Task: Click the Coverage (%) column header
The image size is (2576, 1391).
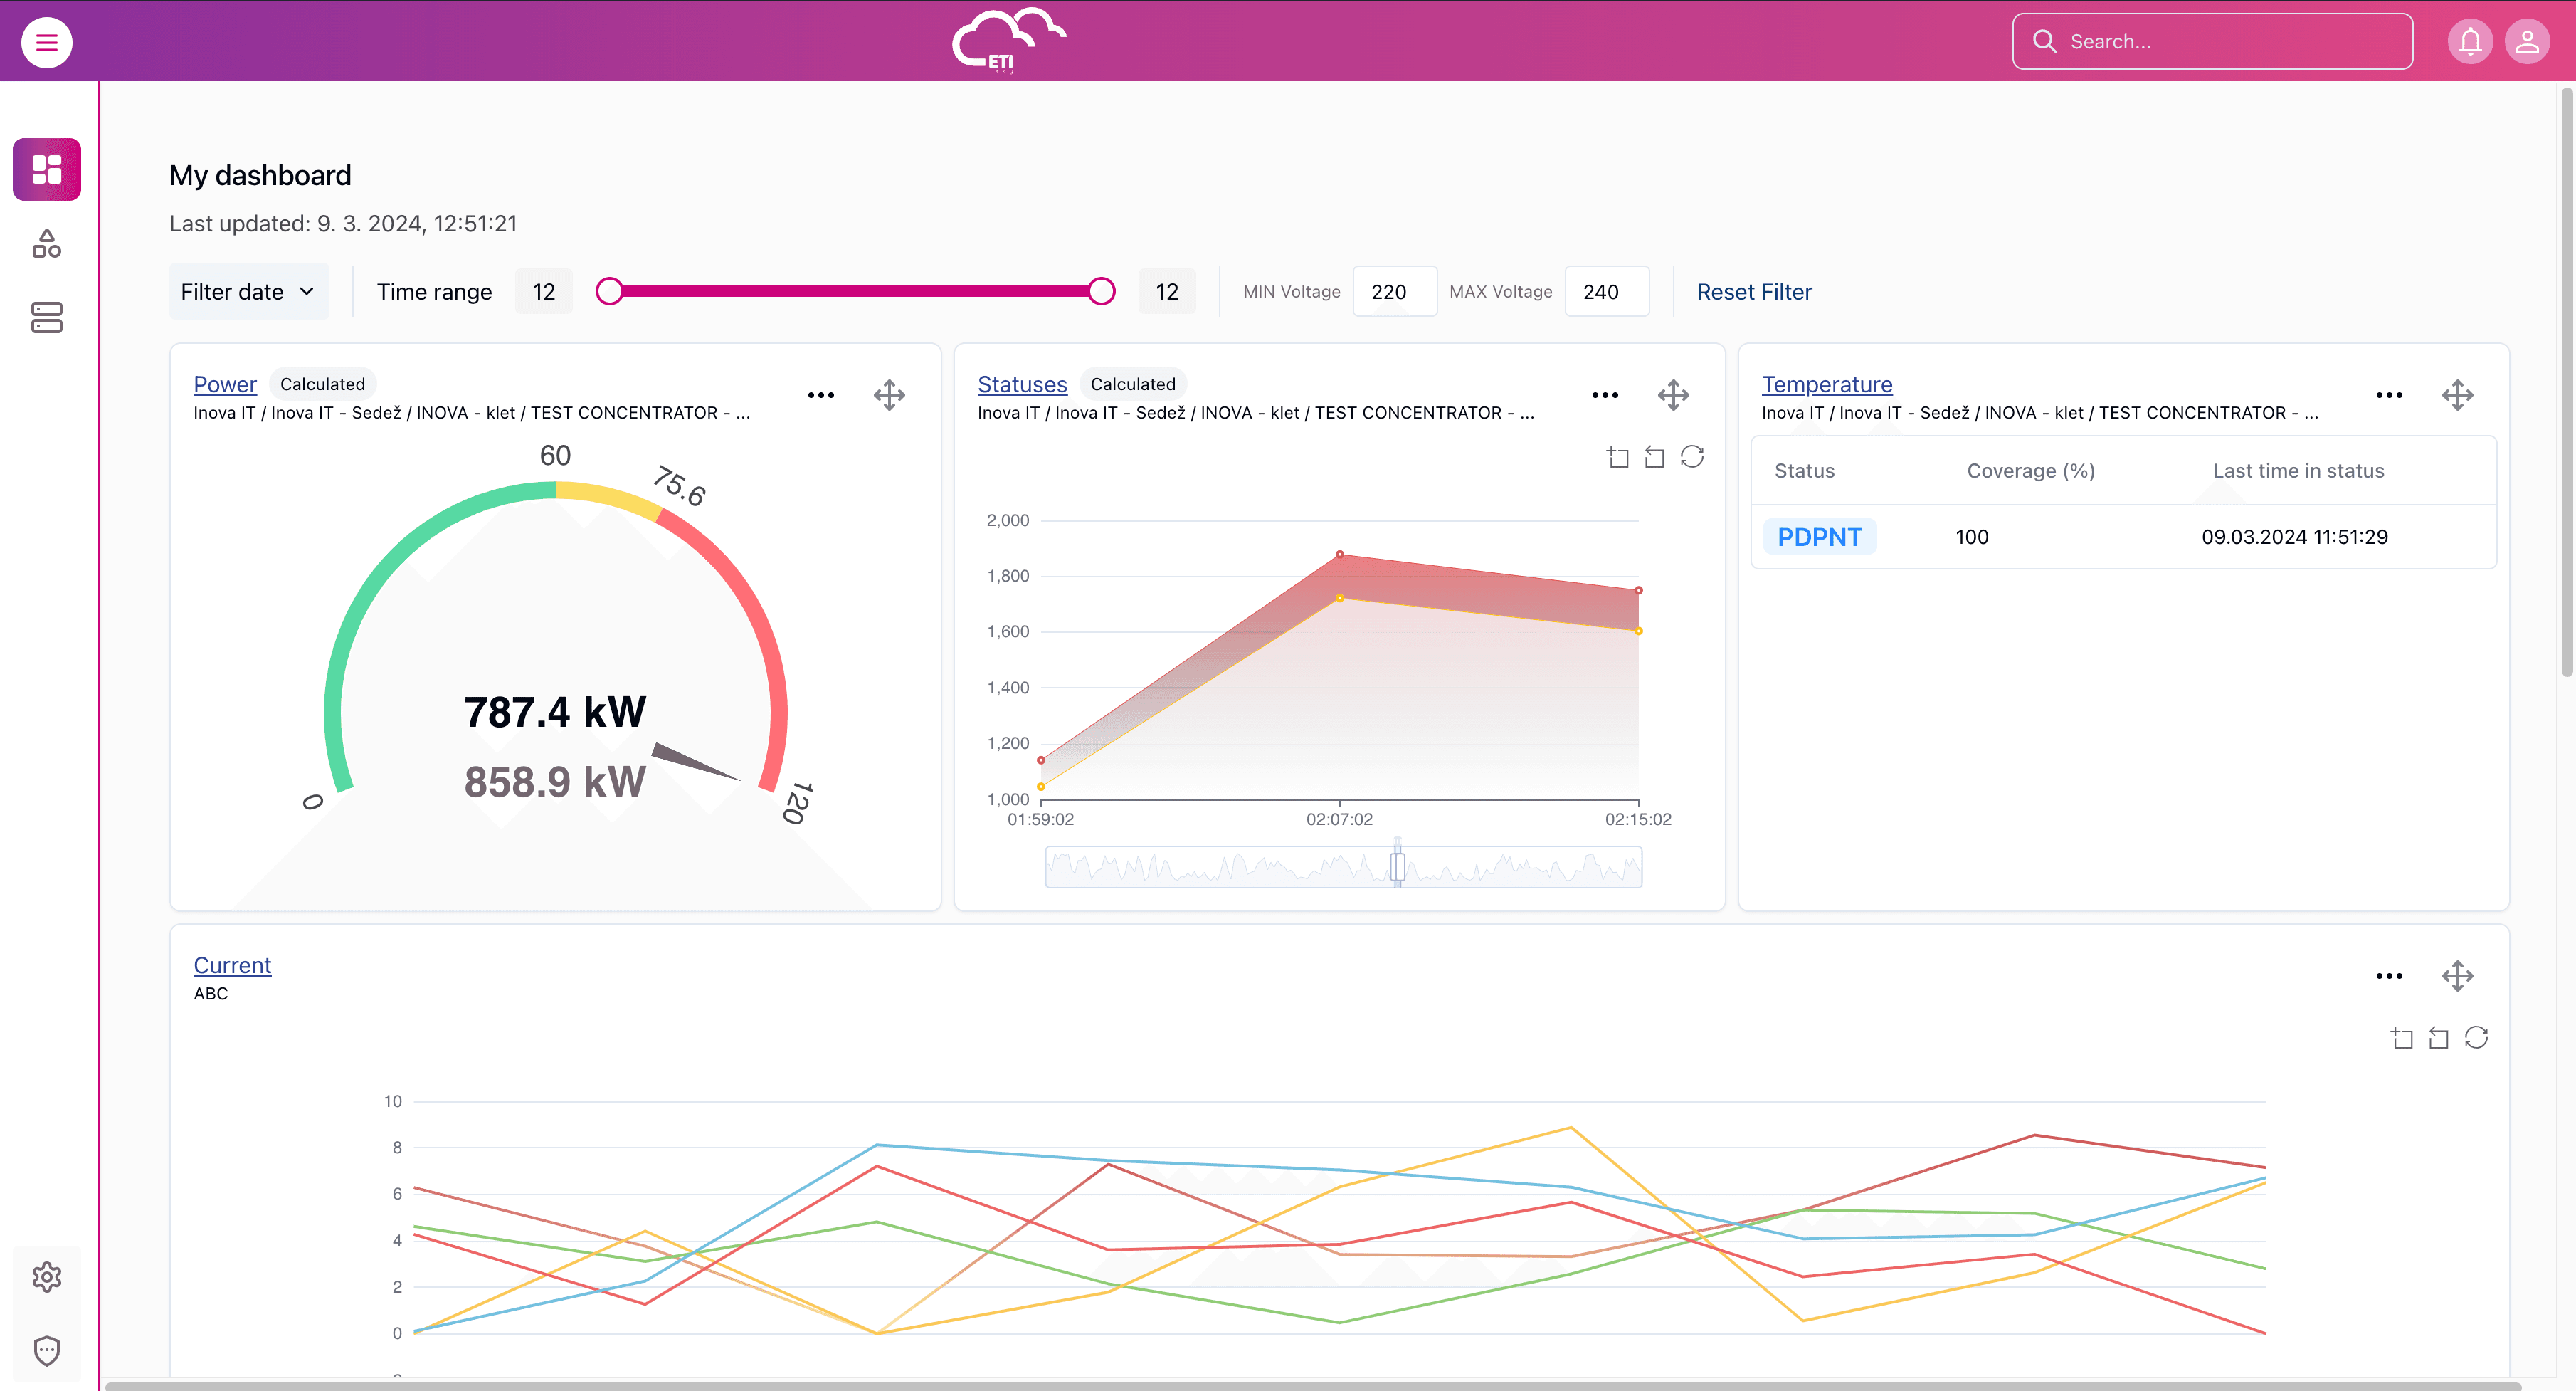Action: pyautogui.click(x=2030, y=471)
